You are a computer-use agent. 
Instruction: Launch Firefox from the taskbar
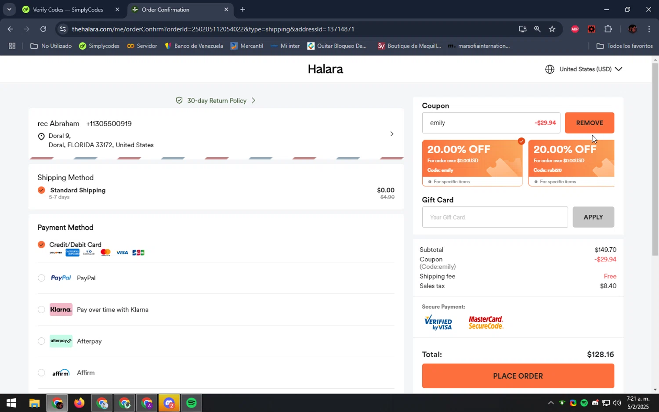pyautogui.click(x=79, y=403)
